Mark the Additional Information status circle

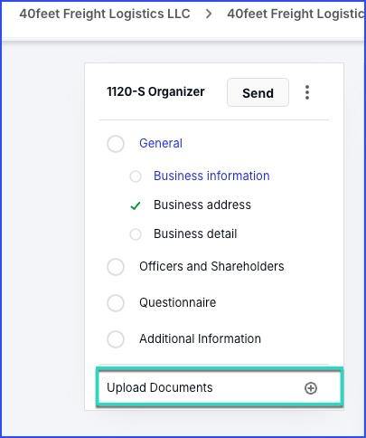pos(116,339)
